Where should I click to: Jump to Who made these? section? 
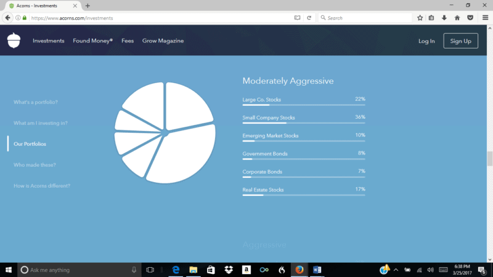pyautogui.click(x=35, y=165)
